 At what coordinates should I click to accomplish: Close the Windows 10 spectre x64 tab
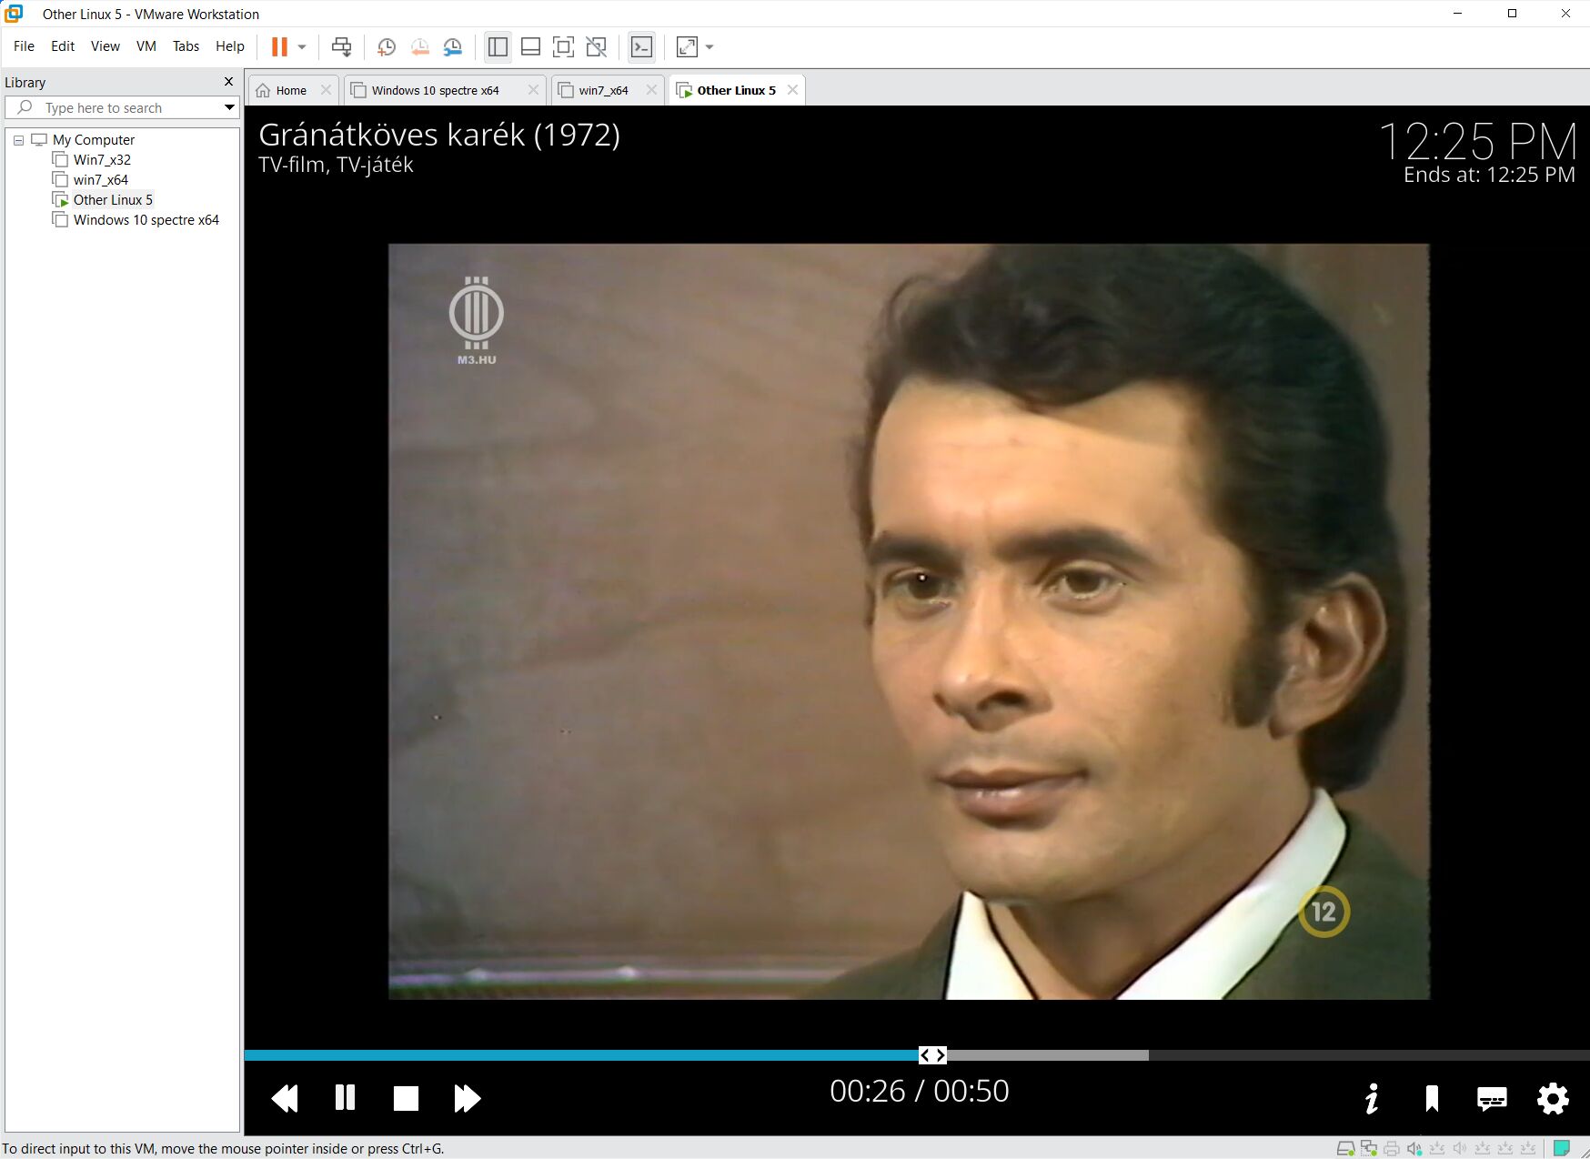click(x=534, y=90)
